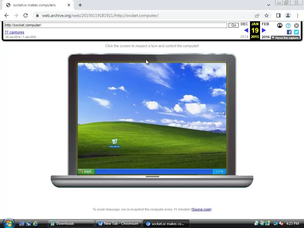Click the emulated XP desktop screen
The image size is (304, 228).
point(152,118)
